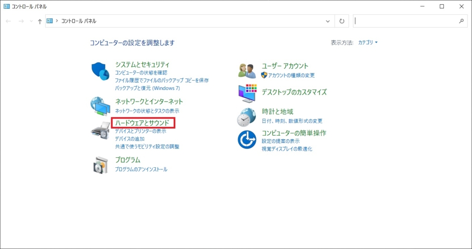Click デバイスの追加 link
The image size is (472, 249).
(130, 139)
